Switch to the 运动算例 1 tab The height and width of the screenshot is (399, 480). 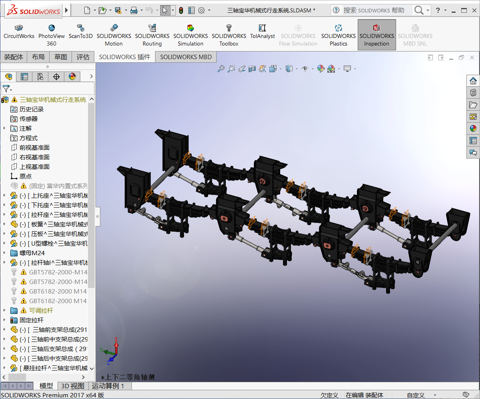click(x=108, y=386)
